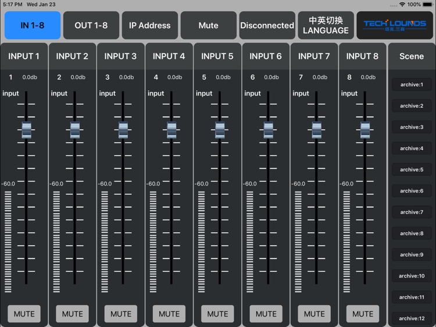Mute INPUT 6 channel
The height and width of the screenshot is (327, 436).
pyautogui.click(x=266, y=314)
